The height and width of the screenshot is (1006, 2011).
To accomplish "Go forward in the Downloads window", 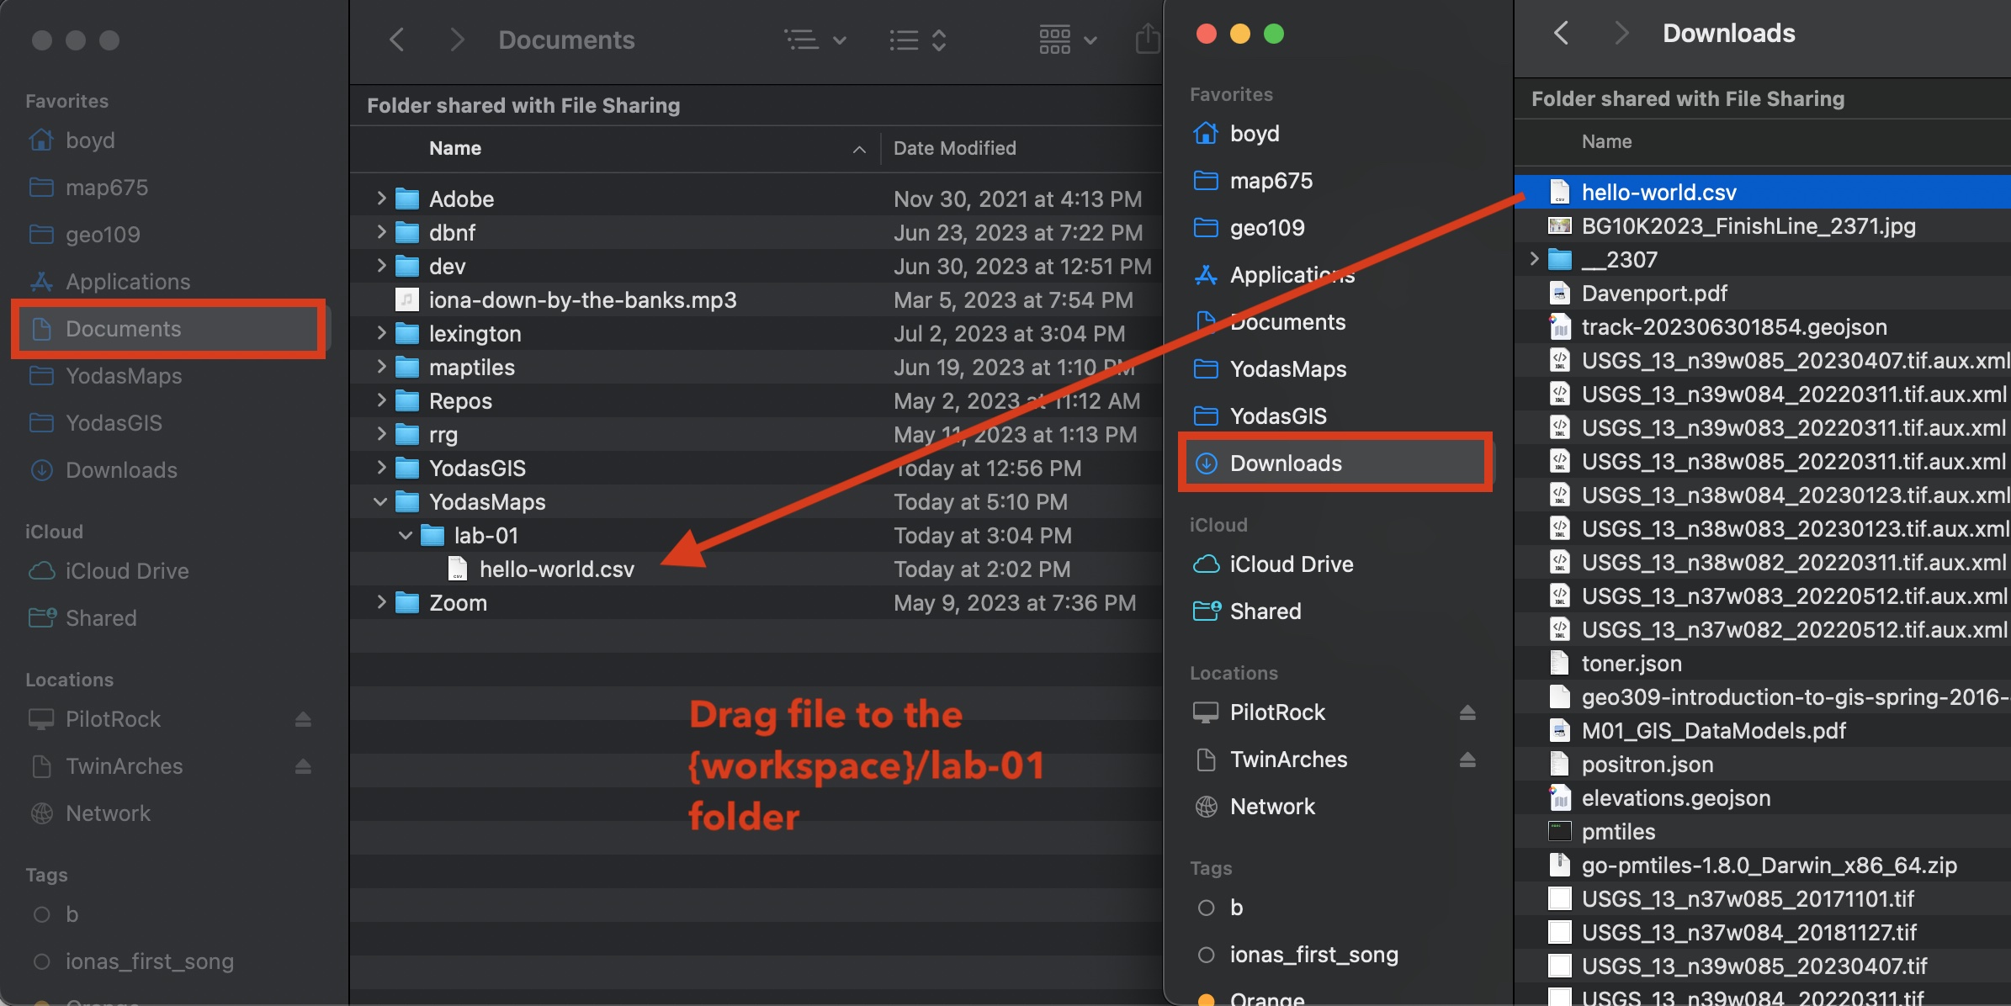I will [x=1621, y=33].
